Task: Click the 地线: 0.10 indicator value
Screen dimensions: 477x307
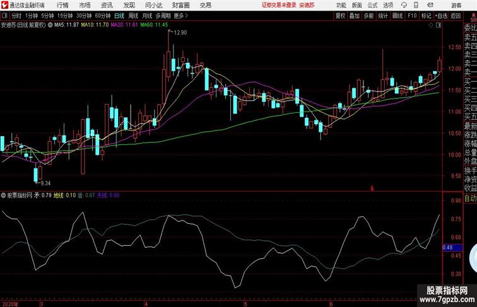Action: tap(65, 195)
